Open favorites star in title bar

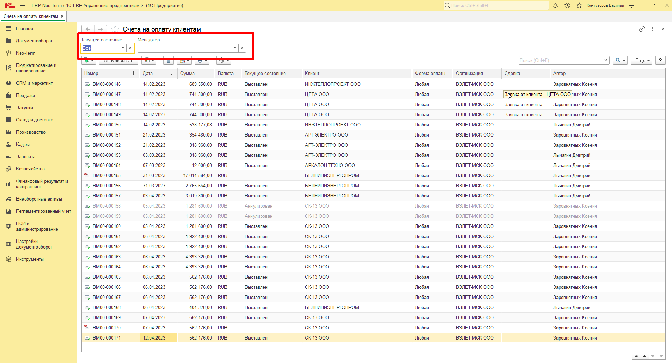coord(579,5)
